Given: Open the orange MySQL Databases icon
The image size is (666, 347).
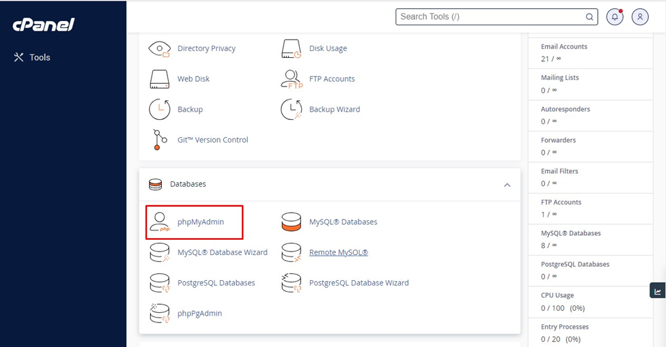Looking at the screenshot, I should coord(292,222).
